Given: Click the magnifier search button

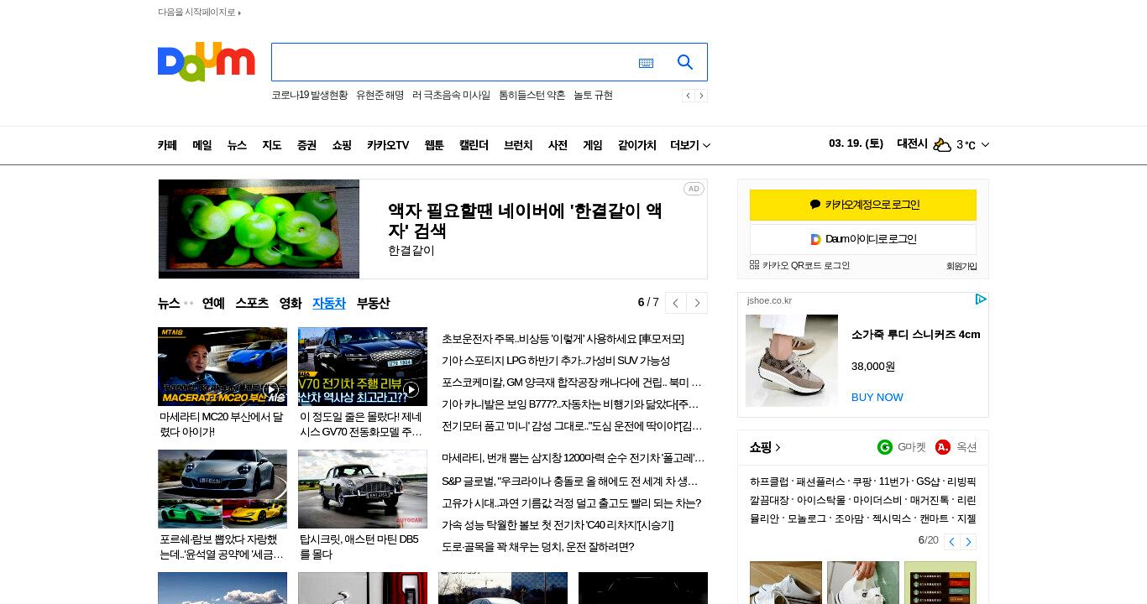Looking at the screenshot, I should point(685,62).
